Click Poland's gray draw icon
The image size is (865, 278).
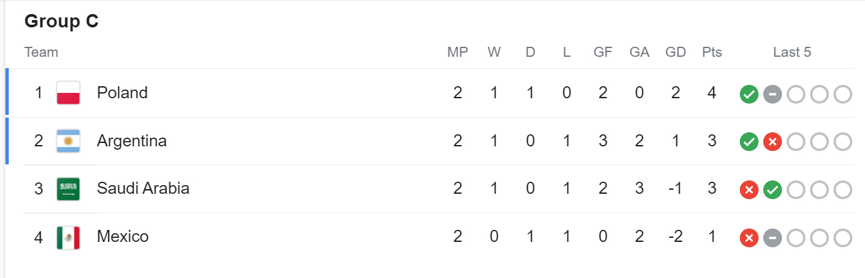[x=773, y=94]
